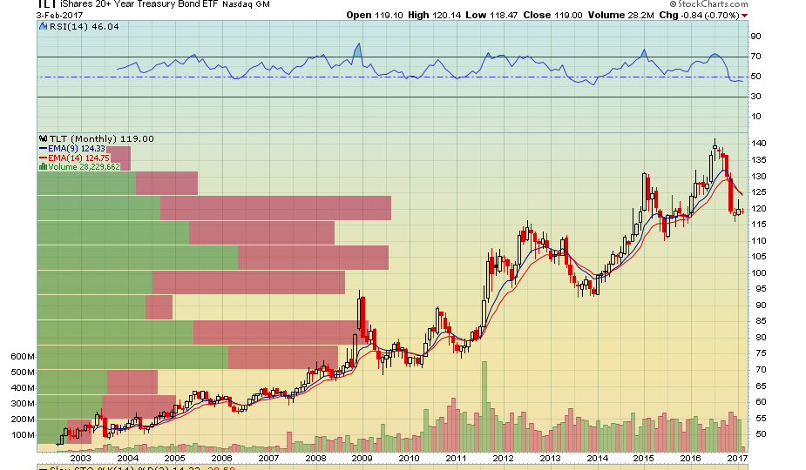Click the 95 price axis label
The image size is (806, 470).
point(759,289)
